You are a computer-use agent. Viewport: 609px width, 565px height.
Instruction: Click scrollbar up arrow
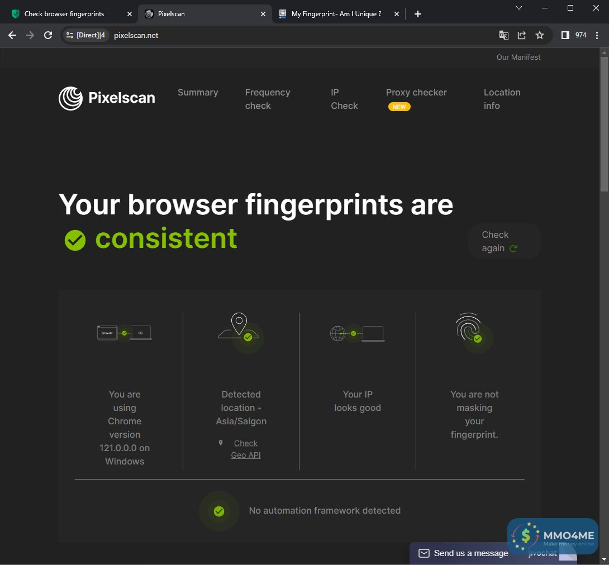[x=604, y=52]
